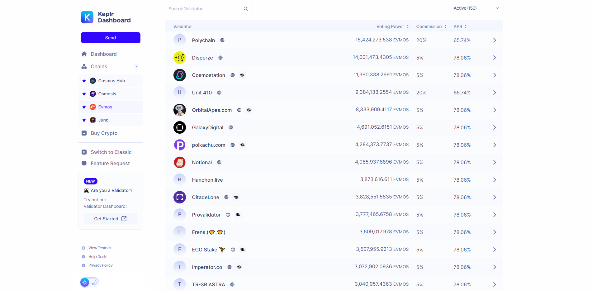Click the Disperze yellow avatar
The width and height of the screenshot is (592, 291).
click(180, 58)
